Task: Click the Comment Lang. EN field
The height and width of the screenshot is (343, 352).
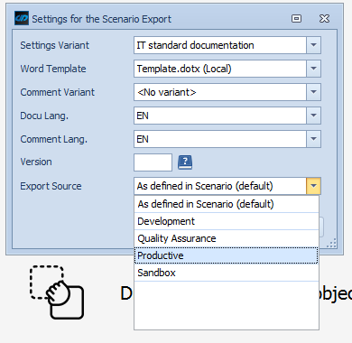Action: click(x=220, y=139)
